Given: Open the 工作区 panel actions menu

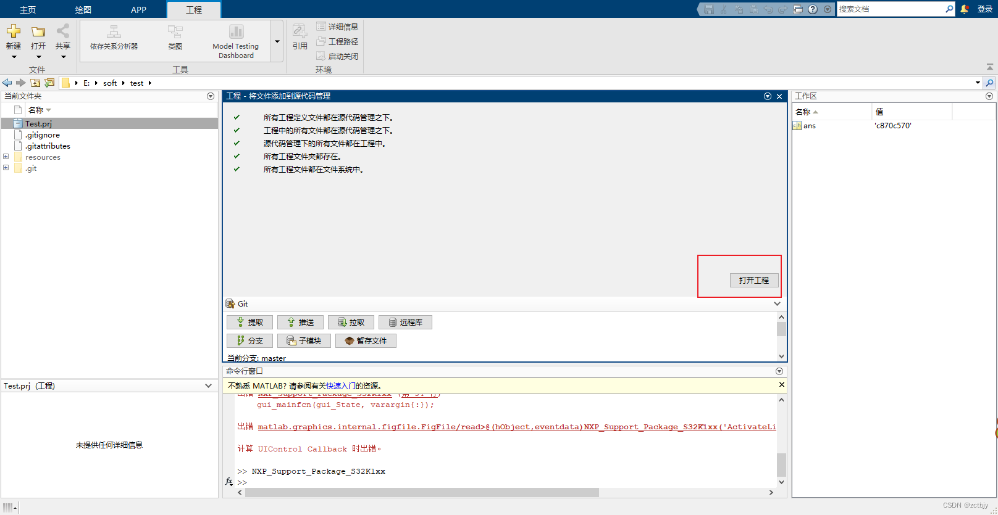Looking at the screenshot, I should click(x=989, y=96).
